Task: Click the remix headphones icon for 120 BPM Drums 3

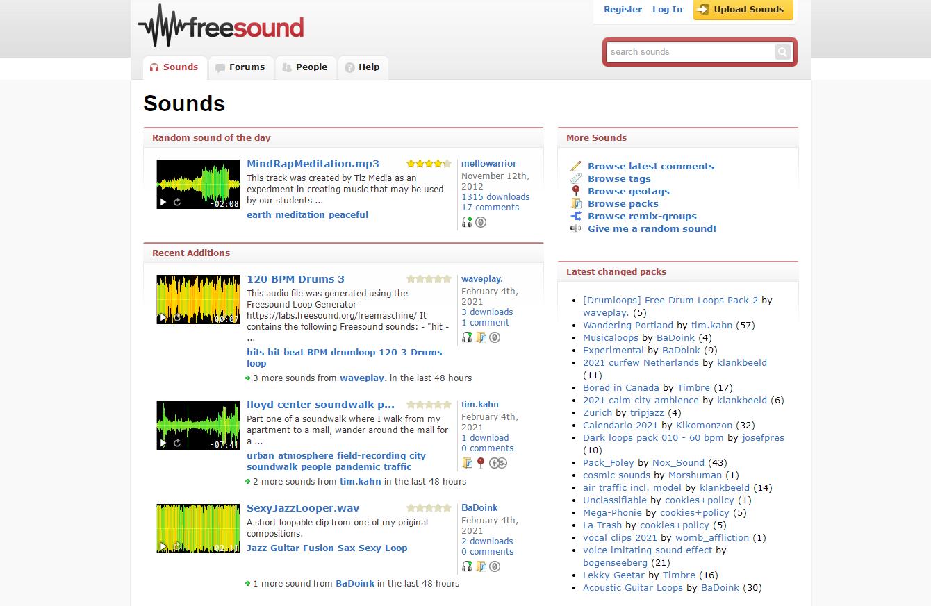Action: (468, 337)
